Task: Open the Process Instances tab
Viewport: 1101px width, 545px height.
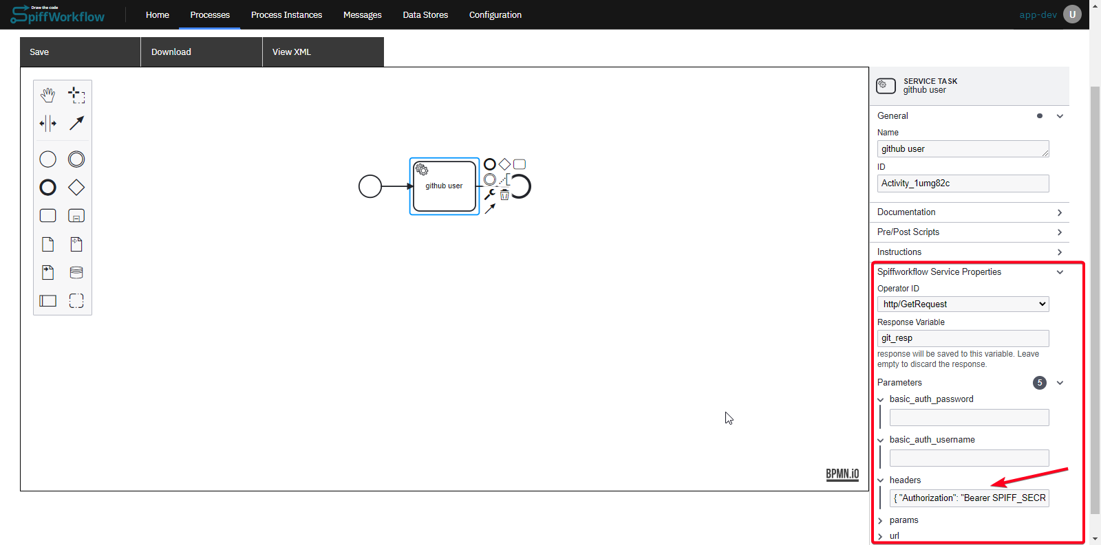Action: pos(286,14)
